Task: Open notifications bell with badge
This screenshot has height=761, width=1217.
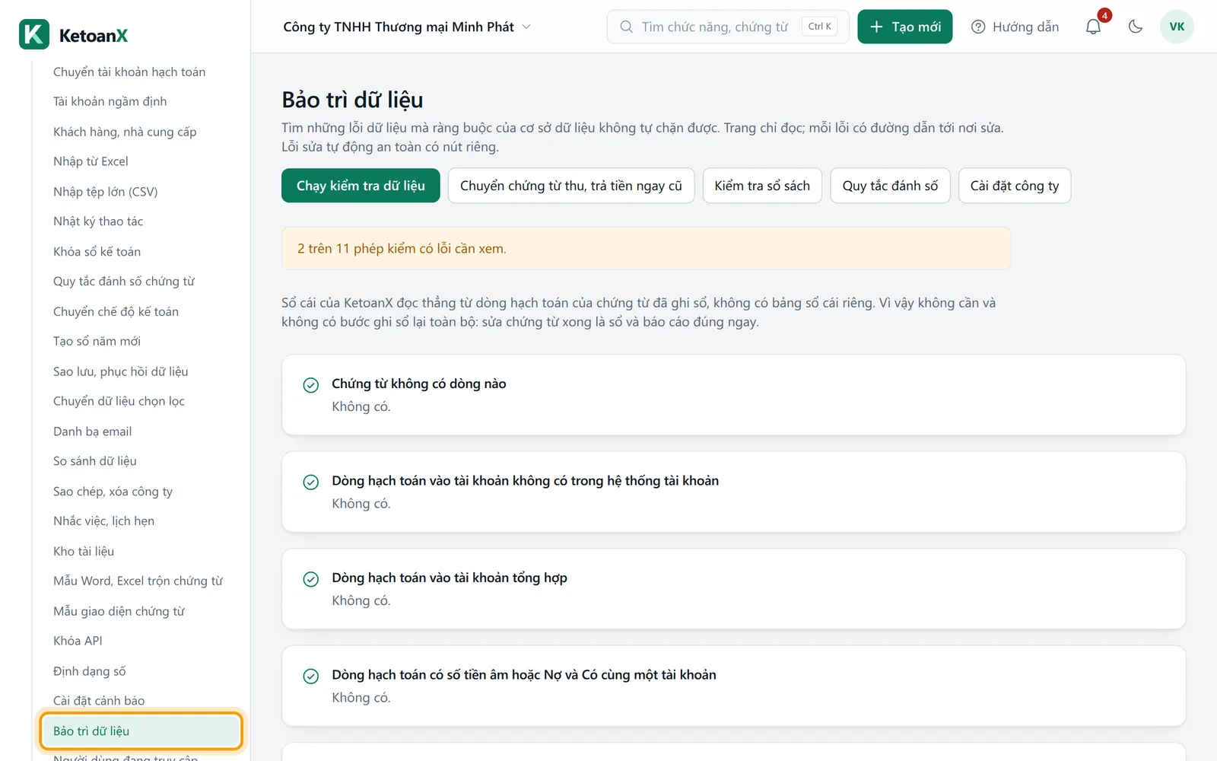Action: 1094,27
